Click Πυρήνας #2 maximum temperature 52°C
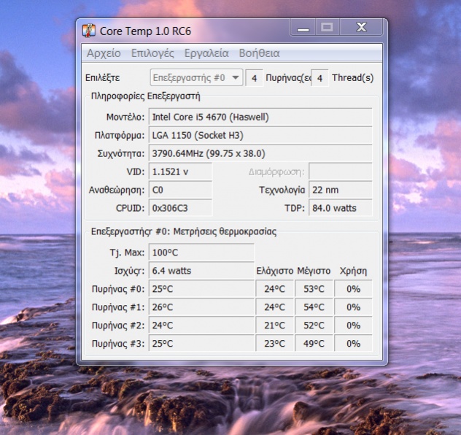The height and width of the screenshot is (435, 461). click(x=314, y=326)
